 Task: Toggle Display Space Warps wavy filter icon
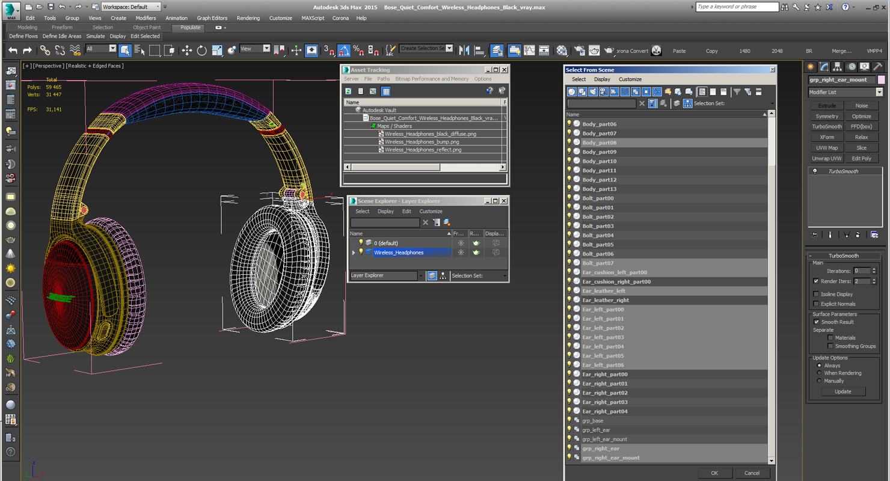tap(625, 91)
